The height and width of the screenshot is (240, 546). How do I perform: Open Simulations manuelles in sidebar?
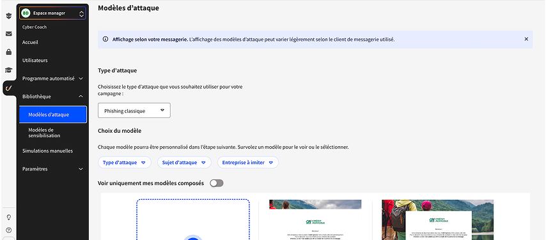(48, 151)
